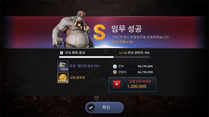The height and width of the screenshot is (117, 209).
Task: Click the 지식 획득 효과 label
Action: [x=75, y=53]
